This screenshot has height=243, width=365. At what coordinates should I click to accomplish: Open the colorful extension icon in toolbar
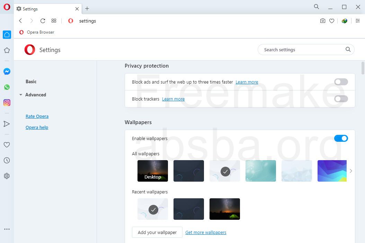coord(345,21)
